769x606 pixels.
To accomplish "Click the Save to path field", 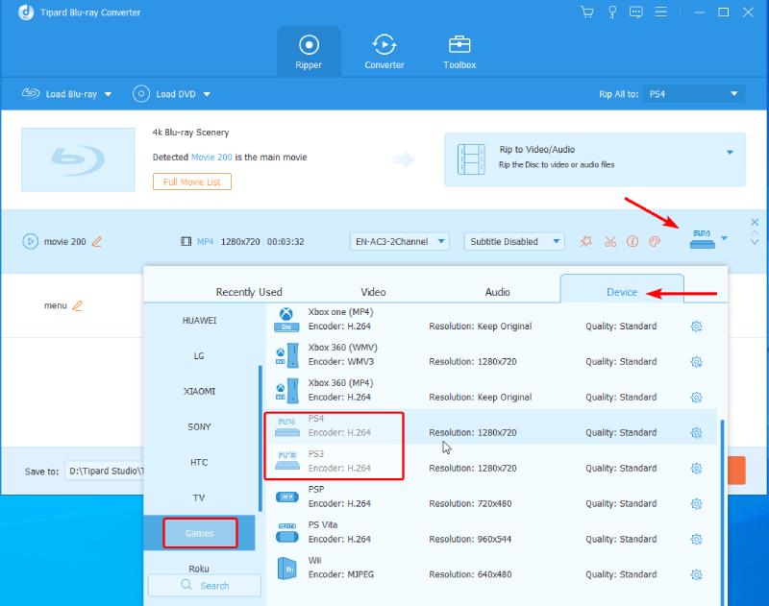I will [x=106, y=471].
